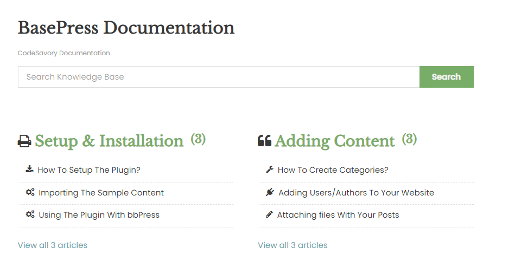This screenshot has height=261, width=515.
Task: Click the wrench icon beside How To Create Categories
Action: coord(270,169)
